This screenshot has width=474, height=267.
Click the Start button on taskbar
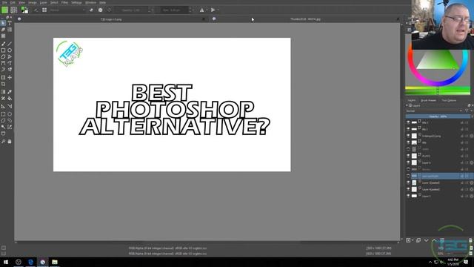point(6,262)
